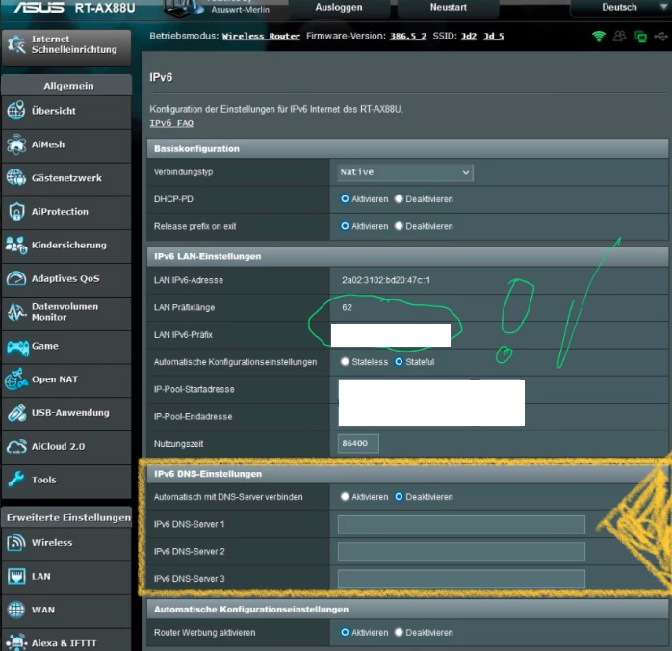672x651 pixels.
Task: Open the AiMesh icon
Action: point(16,144)
